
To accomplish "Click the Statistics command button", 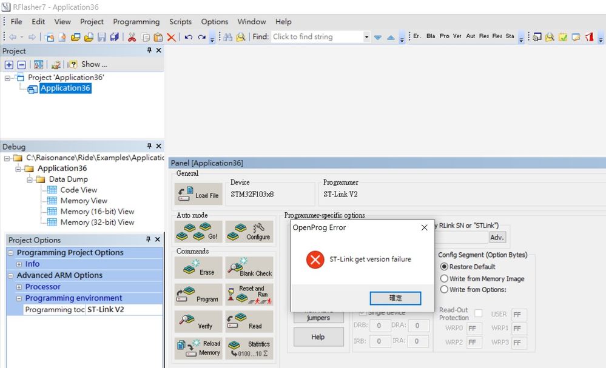I will pyautogui.click(x=249, y=349).
